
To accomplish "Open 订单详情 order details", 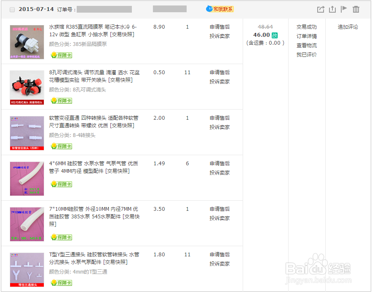I will (307, 36).
